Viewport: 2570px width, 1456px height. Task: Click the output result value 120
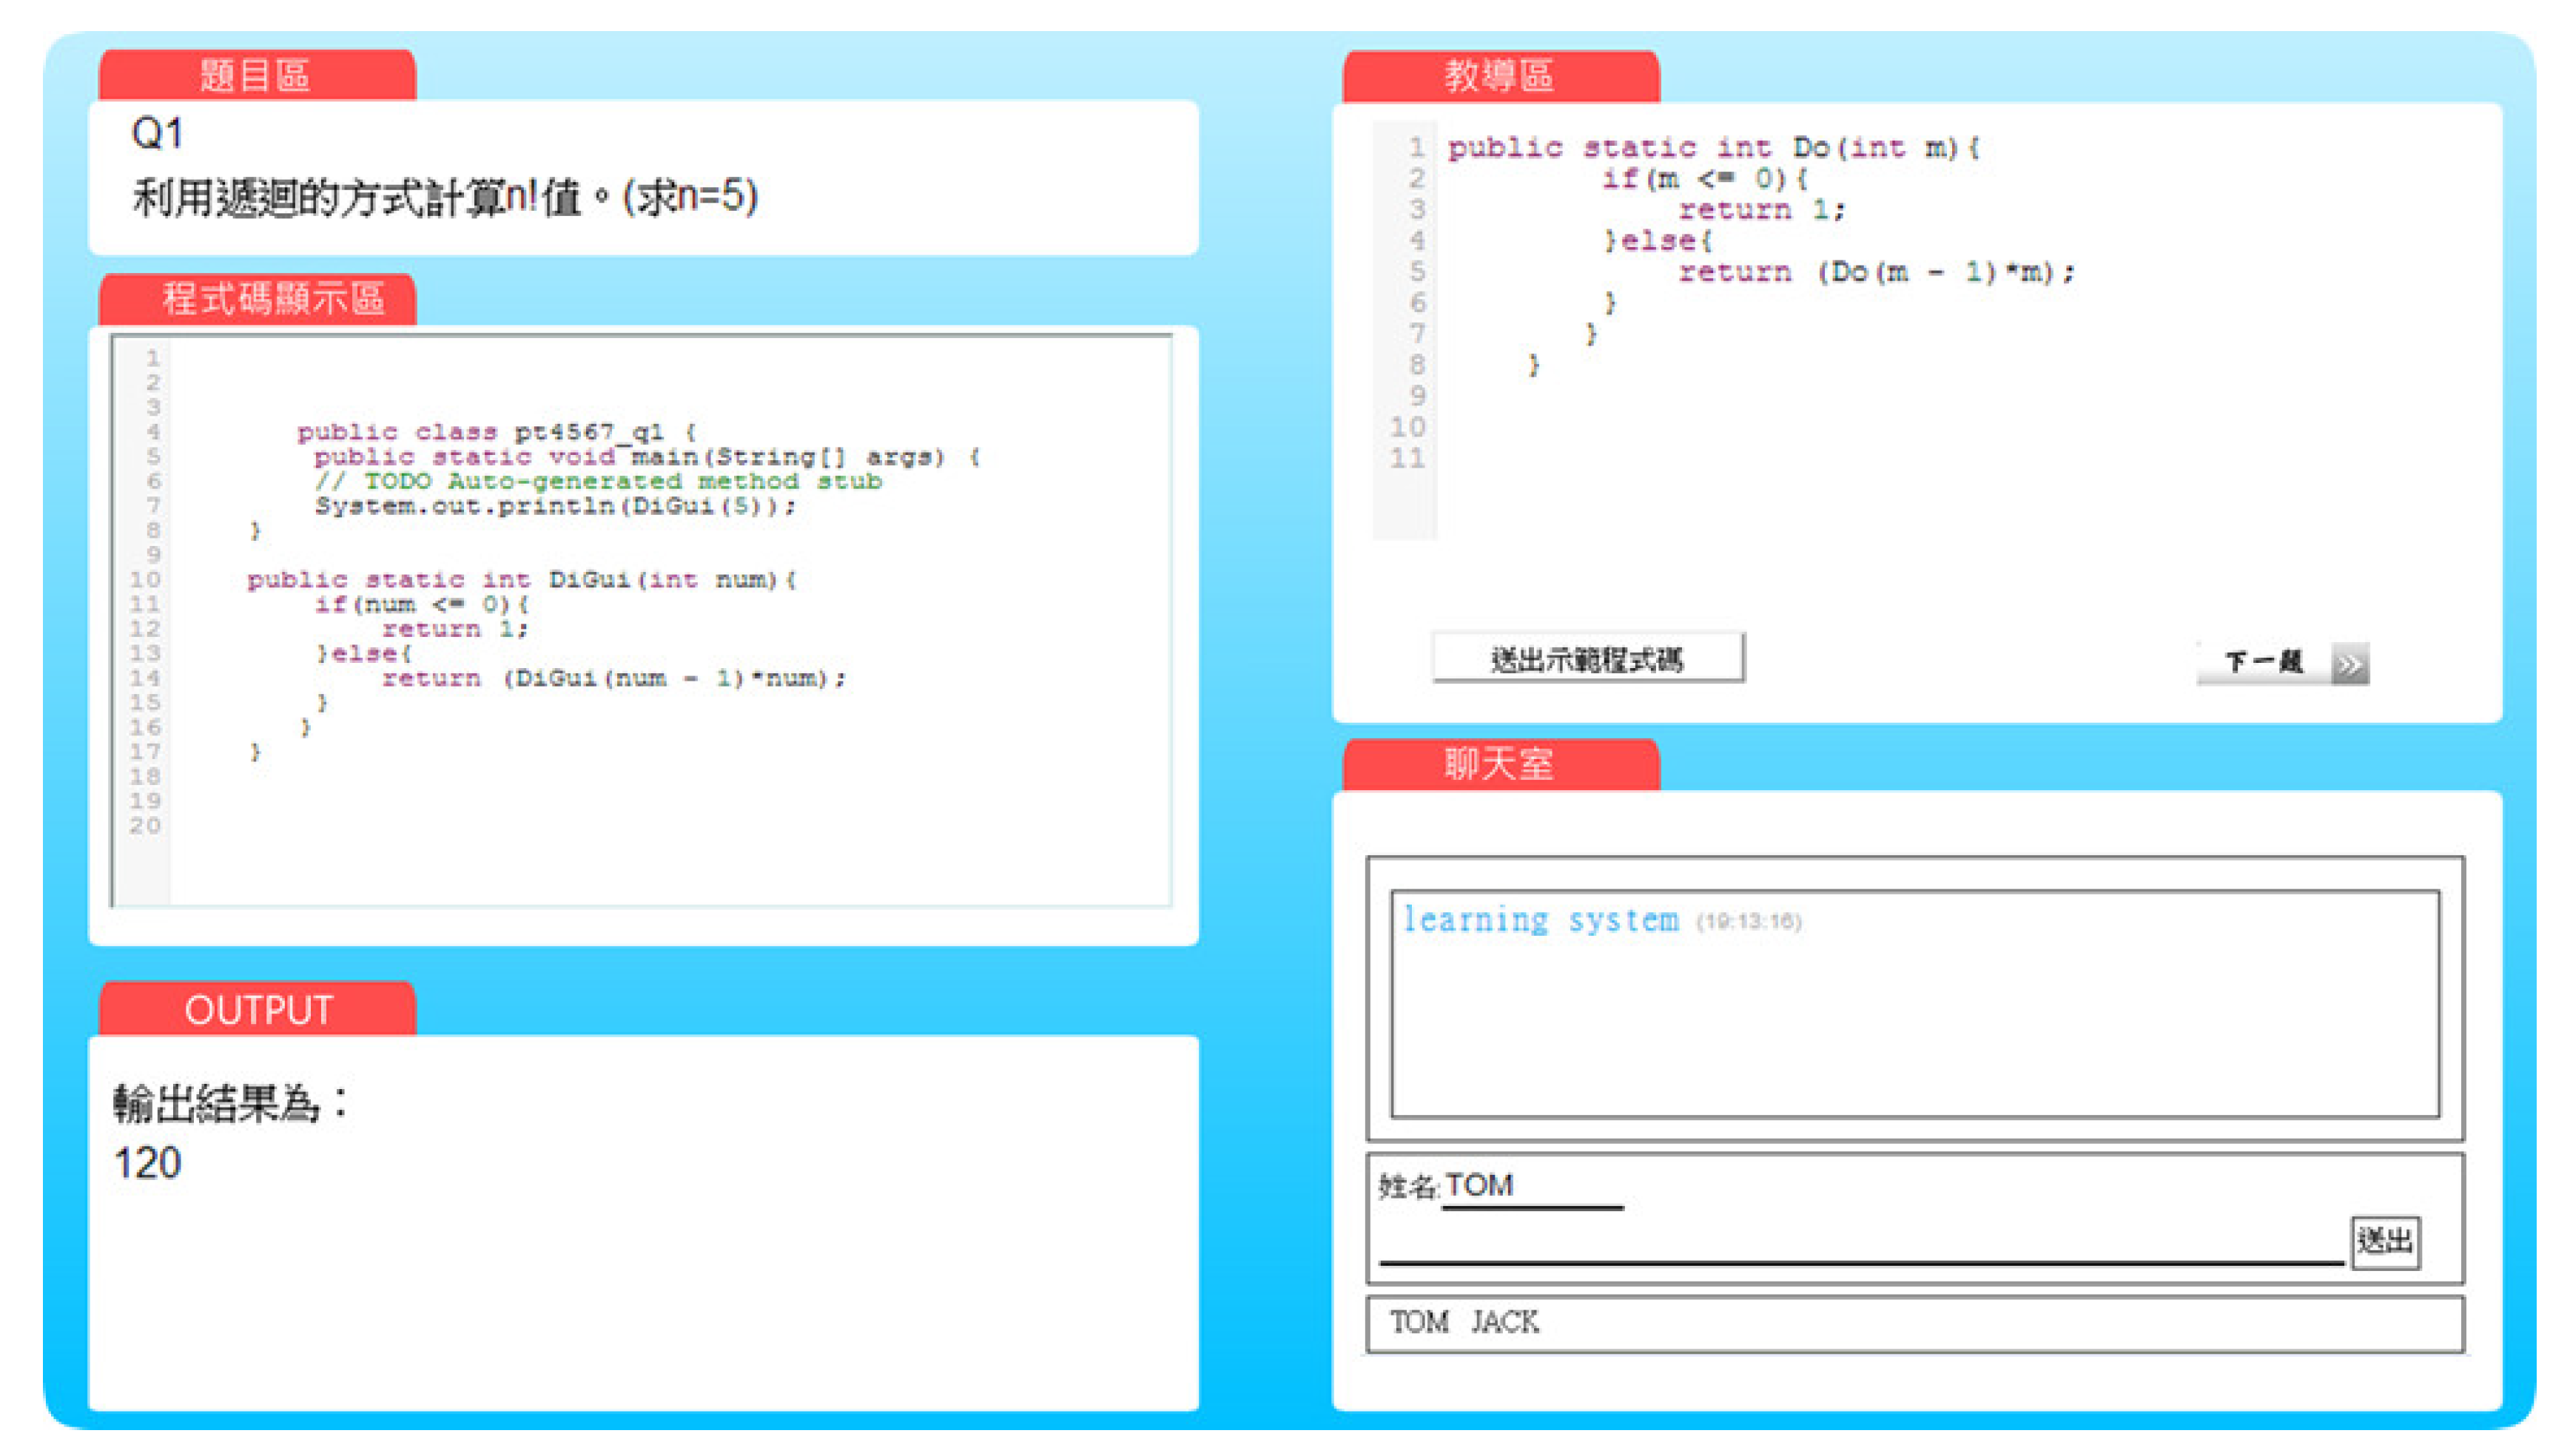tap(148, 1163)
